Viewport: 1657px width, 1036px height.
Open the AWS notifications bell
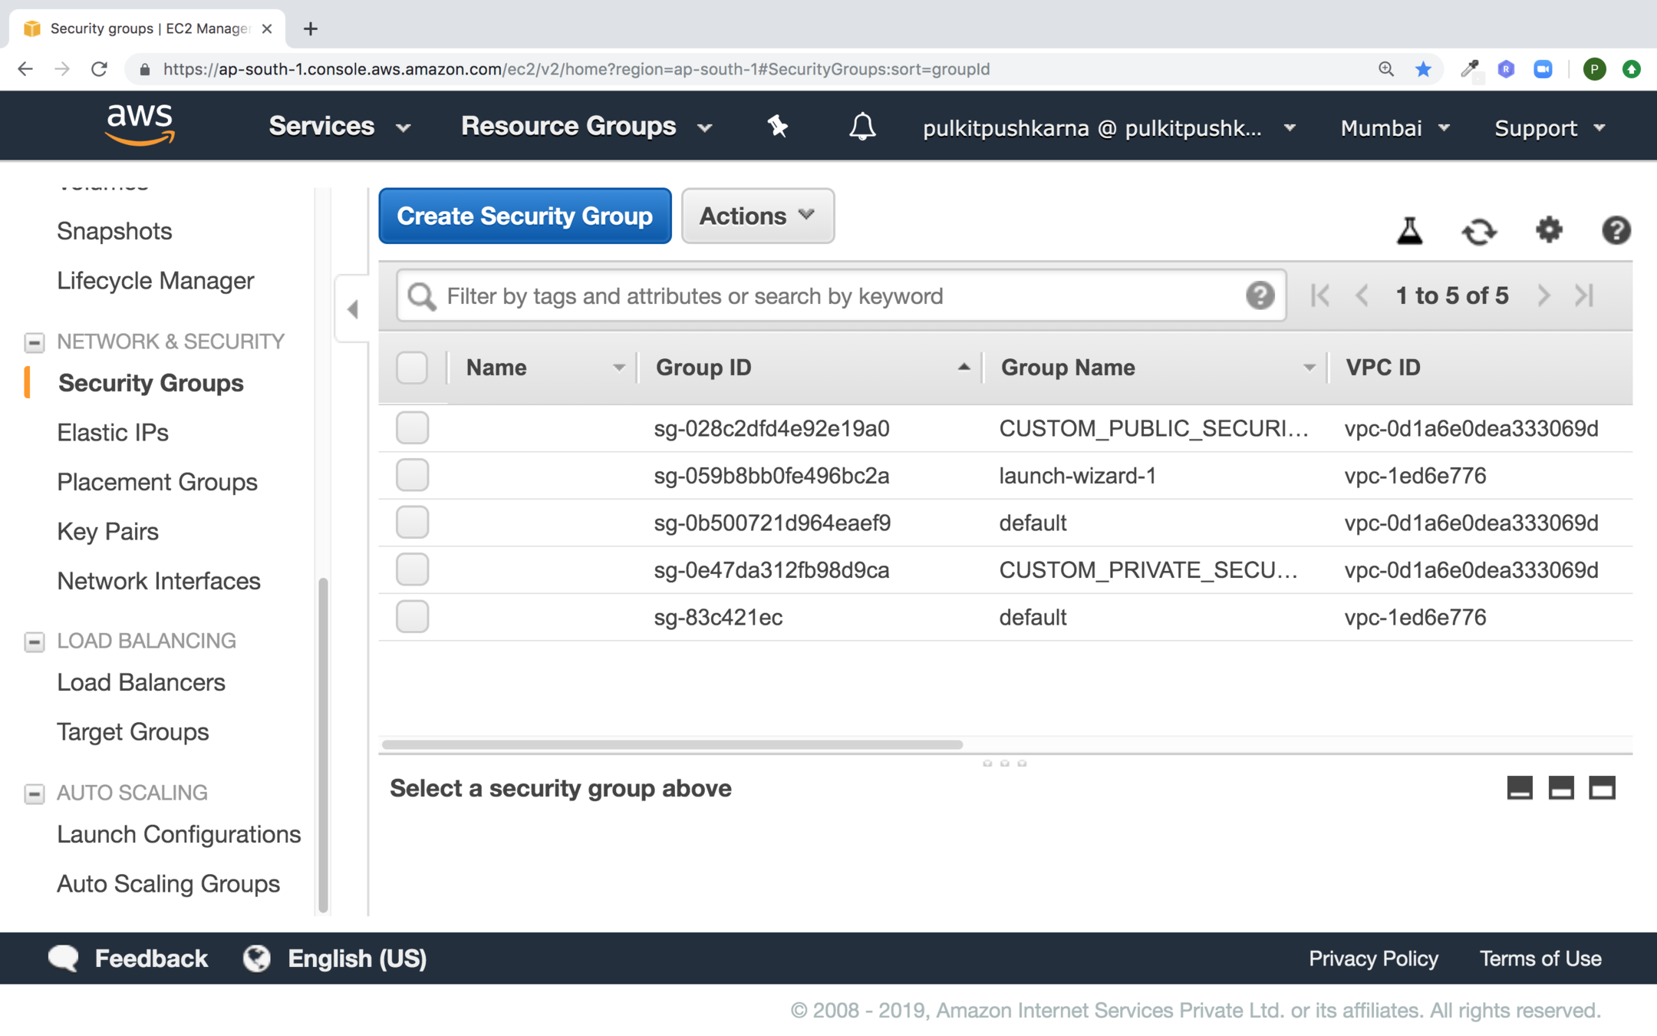861,127
